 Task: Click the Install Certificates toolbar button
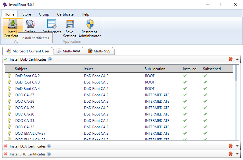pyautogui.click(x=13, y=28)
